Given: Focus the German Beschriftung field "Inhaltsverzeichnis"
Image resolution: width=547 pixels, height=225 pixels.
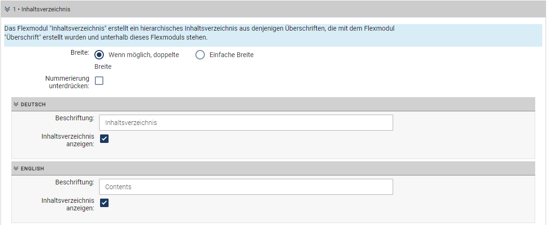Looking at the screenshot, I should [246, 123].
